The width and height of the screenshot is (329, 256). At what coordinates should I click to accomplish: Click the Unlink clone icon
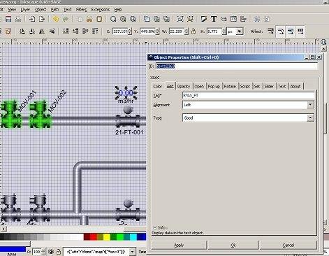click(x=166, y=19)
